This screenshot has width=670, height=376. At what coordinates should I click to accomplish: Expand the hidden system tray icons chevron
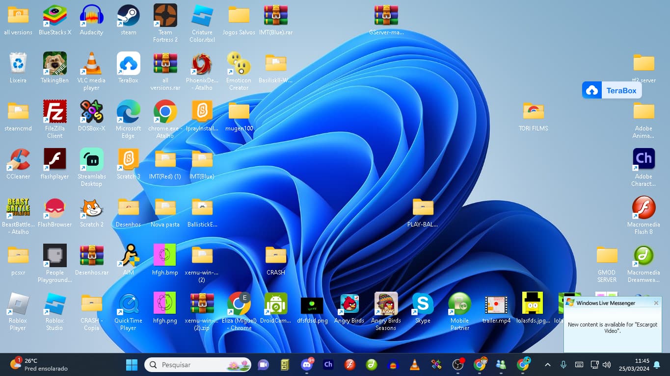pos(548,365)
